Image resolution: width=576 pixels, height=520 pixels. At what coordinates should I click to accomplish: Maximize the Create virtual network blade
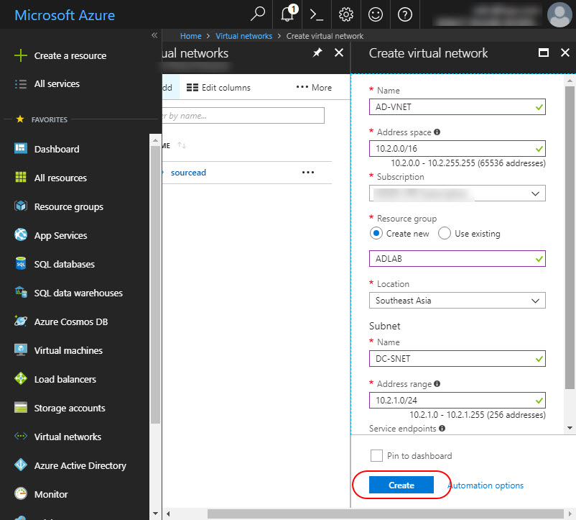[543, 53]
